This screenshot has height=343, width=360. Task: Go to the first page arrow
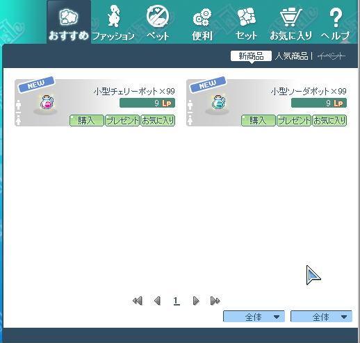coord(138,301)
